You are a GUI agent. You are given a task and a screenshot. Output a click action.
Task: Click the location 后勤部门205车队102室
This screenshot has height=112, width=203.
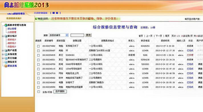(100, 51)
